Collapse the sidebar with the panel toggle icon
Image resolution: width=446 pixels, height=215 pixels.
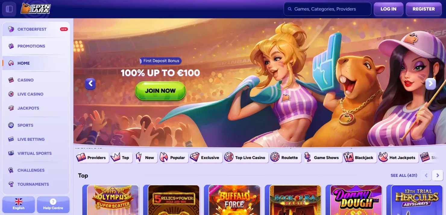(9, 9)
